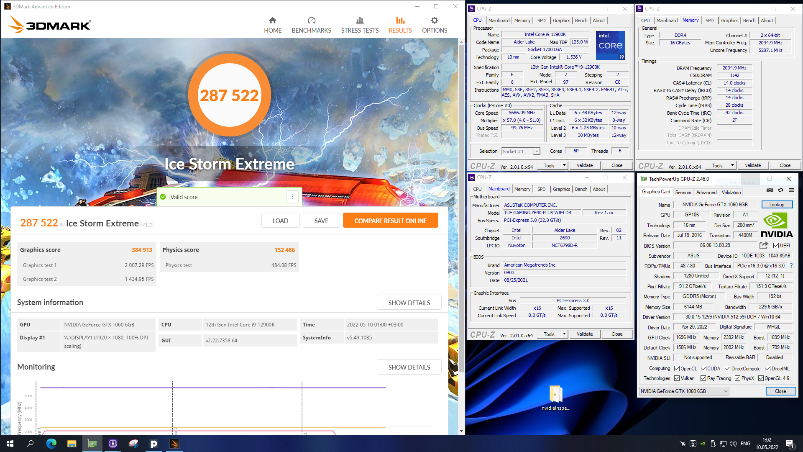This screenshot has height=452, width=803.
Task: Toggle the UEFI checkbox
Action: 776,246
